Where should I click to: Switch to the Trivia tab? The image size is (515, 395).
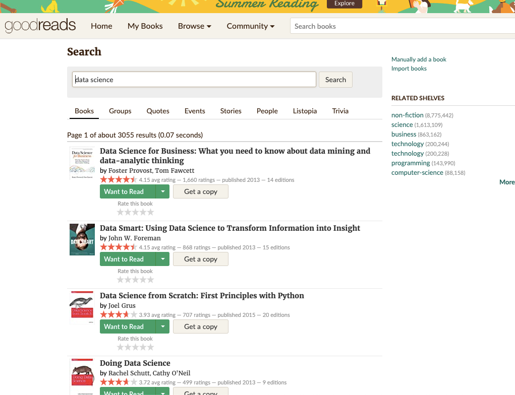(x=340, y=111)
